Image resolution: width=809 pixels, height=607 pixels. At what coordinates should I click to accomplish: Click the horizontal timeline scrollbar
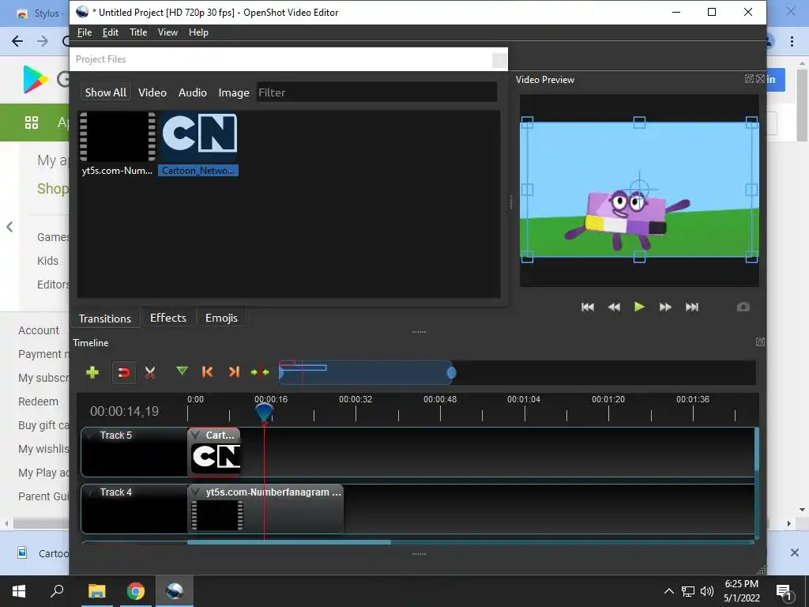pos(289,542)
